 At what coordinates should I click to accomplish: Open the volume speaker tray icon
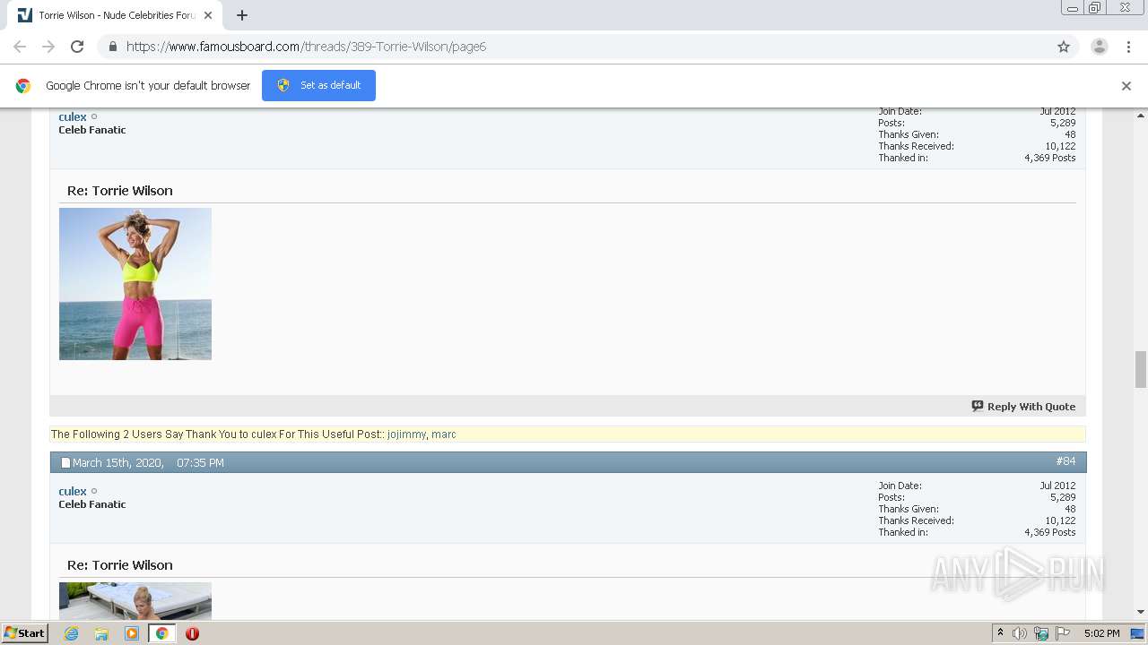[1020, 633]
